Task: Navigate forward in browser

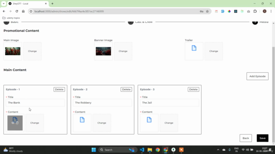Action: [x=10, y=12]
